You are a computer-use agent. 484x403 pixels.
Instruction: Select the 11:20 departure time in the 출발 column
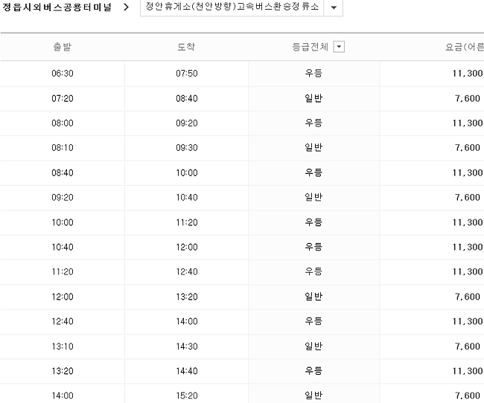click(63, 271)
